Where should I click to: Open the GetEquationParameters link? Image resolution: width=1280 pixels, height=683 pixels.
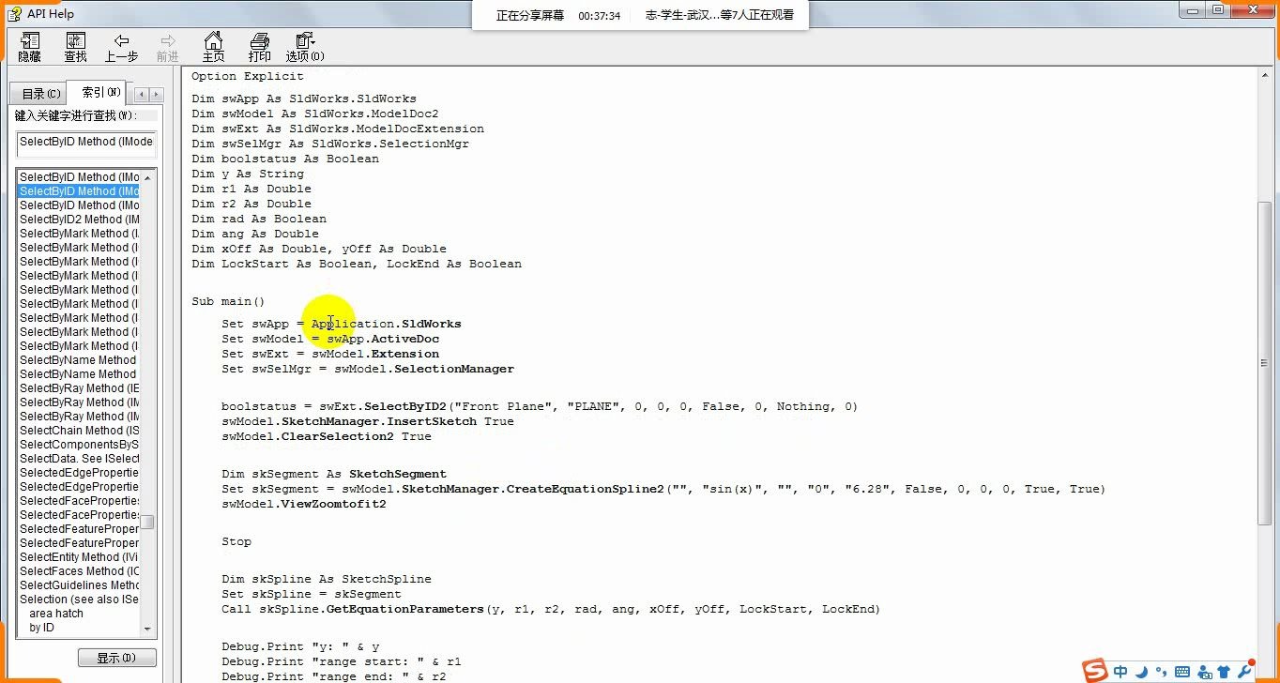click(404, 609)
